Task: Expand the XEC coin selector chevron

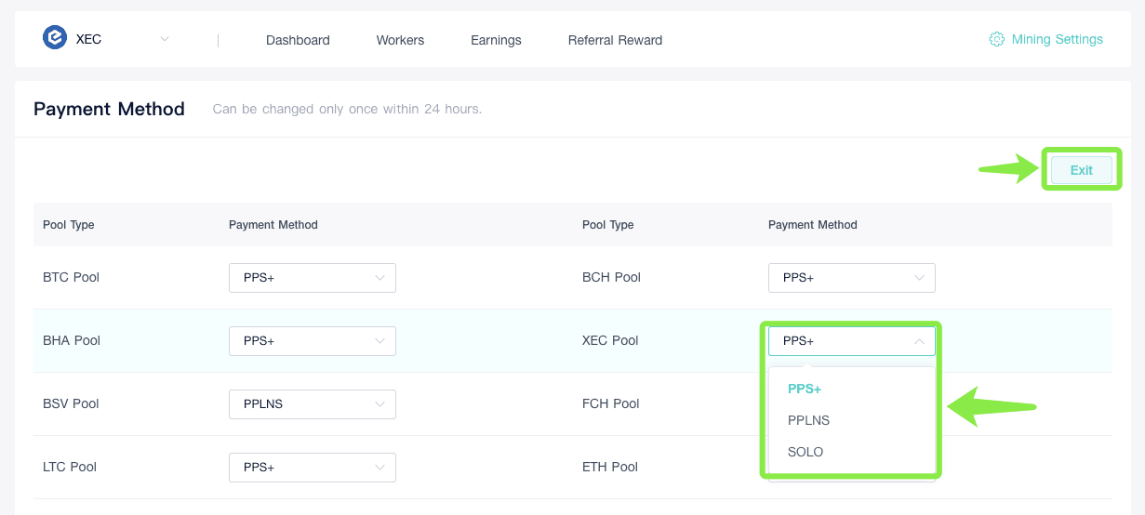Action: (165, 39)
